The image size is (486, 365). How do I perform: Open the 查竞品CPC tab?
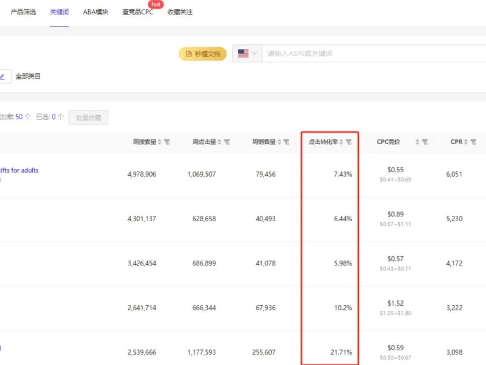(138, 12)
